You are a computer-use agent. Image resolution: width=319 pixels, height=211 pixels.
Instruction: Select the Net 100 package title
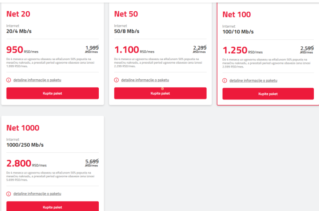point(237,15)
